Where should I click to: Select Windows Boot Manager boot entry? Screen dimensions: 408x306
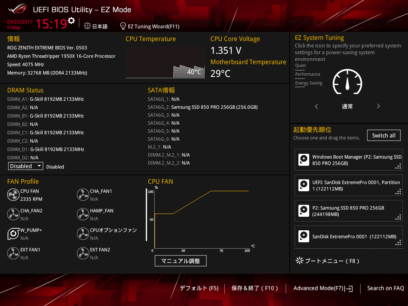[349, 160]
